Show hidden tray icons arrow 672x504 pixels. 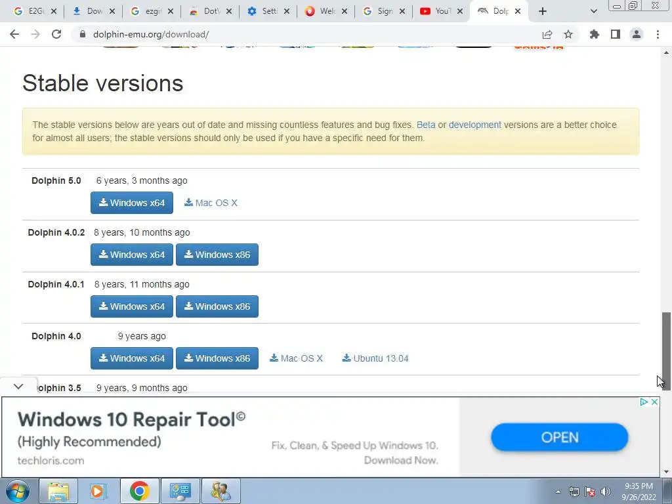pyautogui.click(x=558, y=492)
